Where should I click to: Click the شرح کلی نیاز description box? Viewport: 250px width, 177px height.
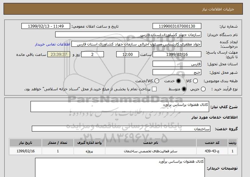(x=120, y=107)
